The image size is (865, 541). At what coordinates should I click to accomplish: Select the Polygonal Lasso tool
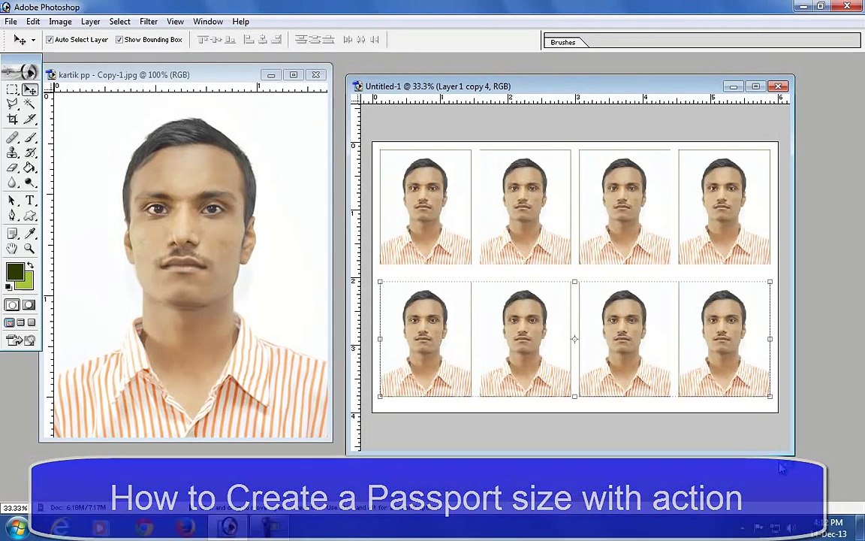point(11,104)
